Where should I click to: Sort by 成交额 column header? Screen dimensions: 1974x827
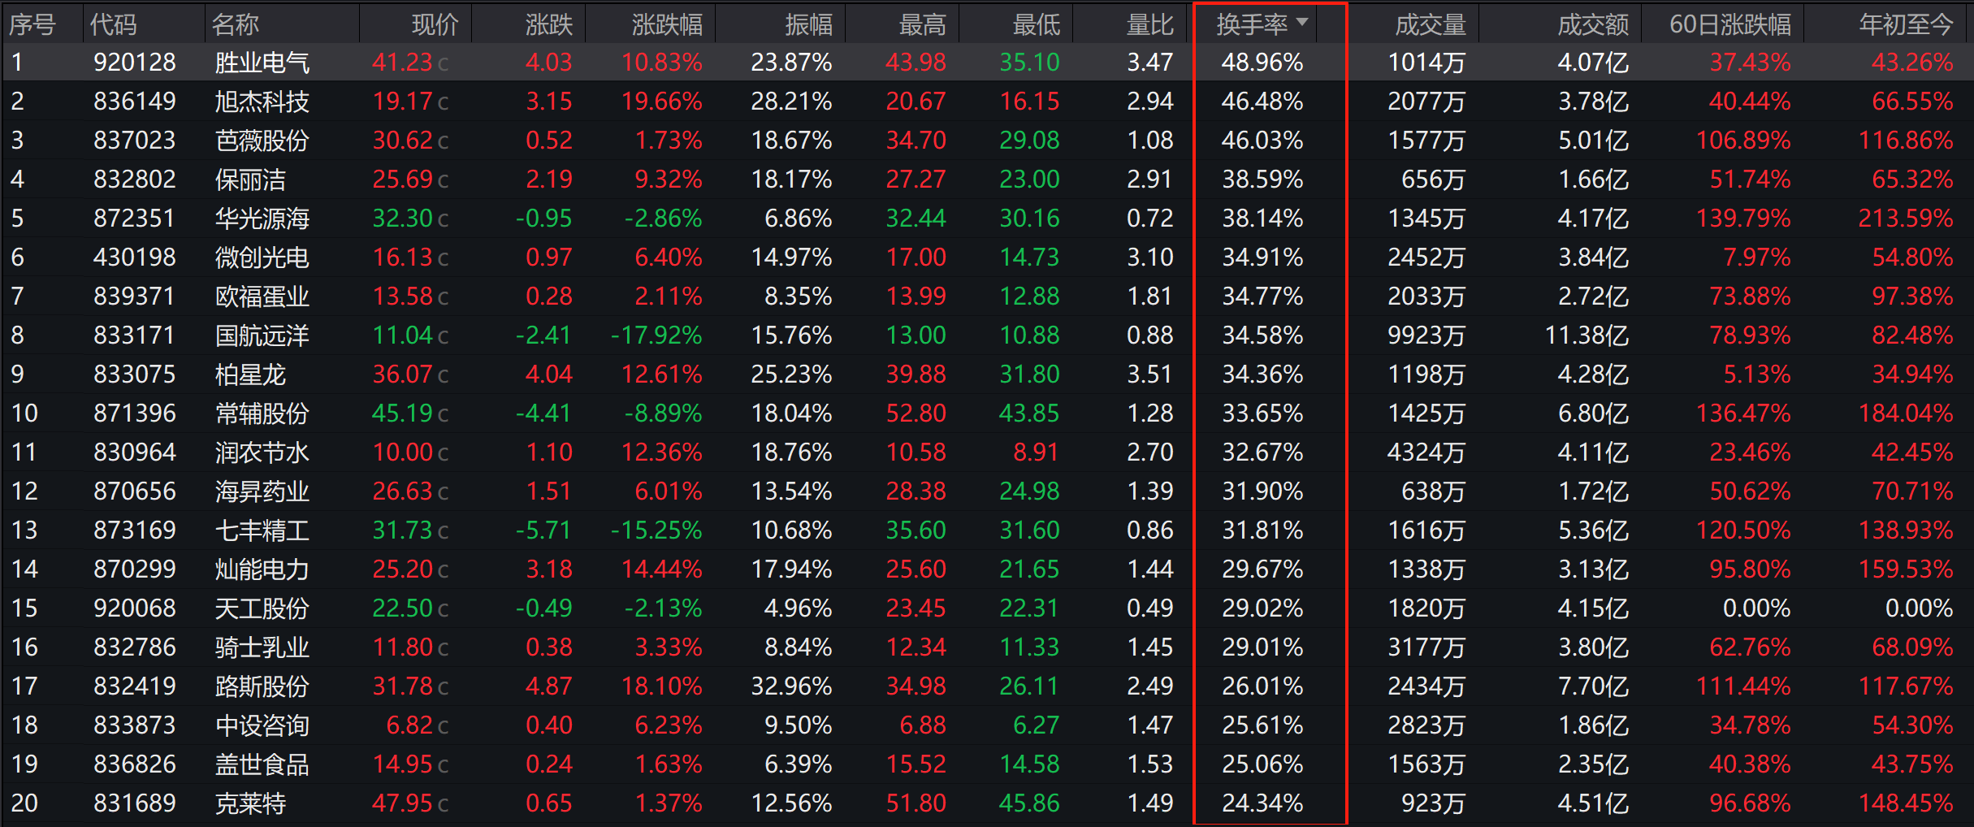tap(1593, 24)
